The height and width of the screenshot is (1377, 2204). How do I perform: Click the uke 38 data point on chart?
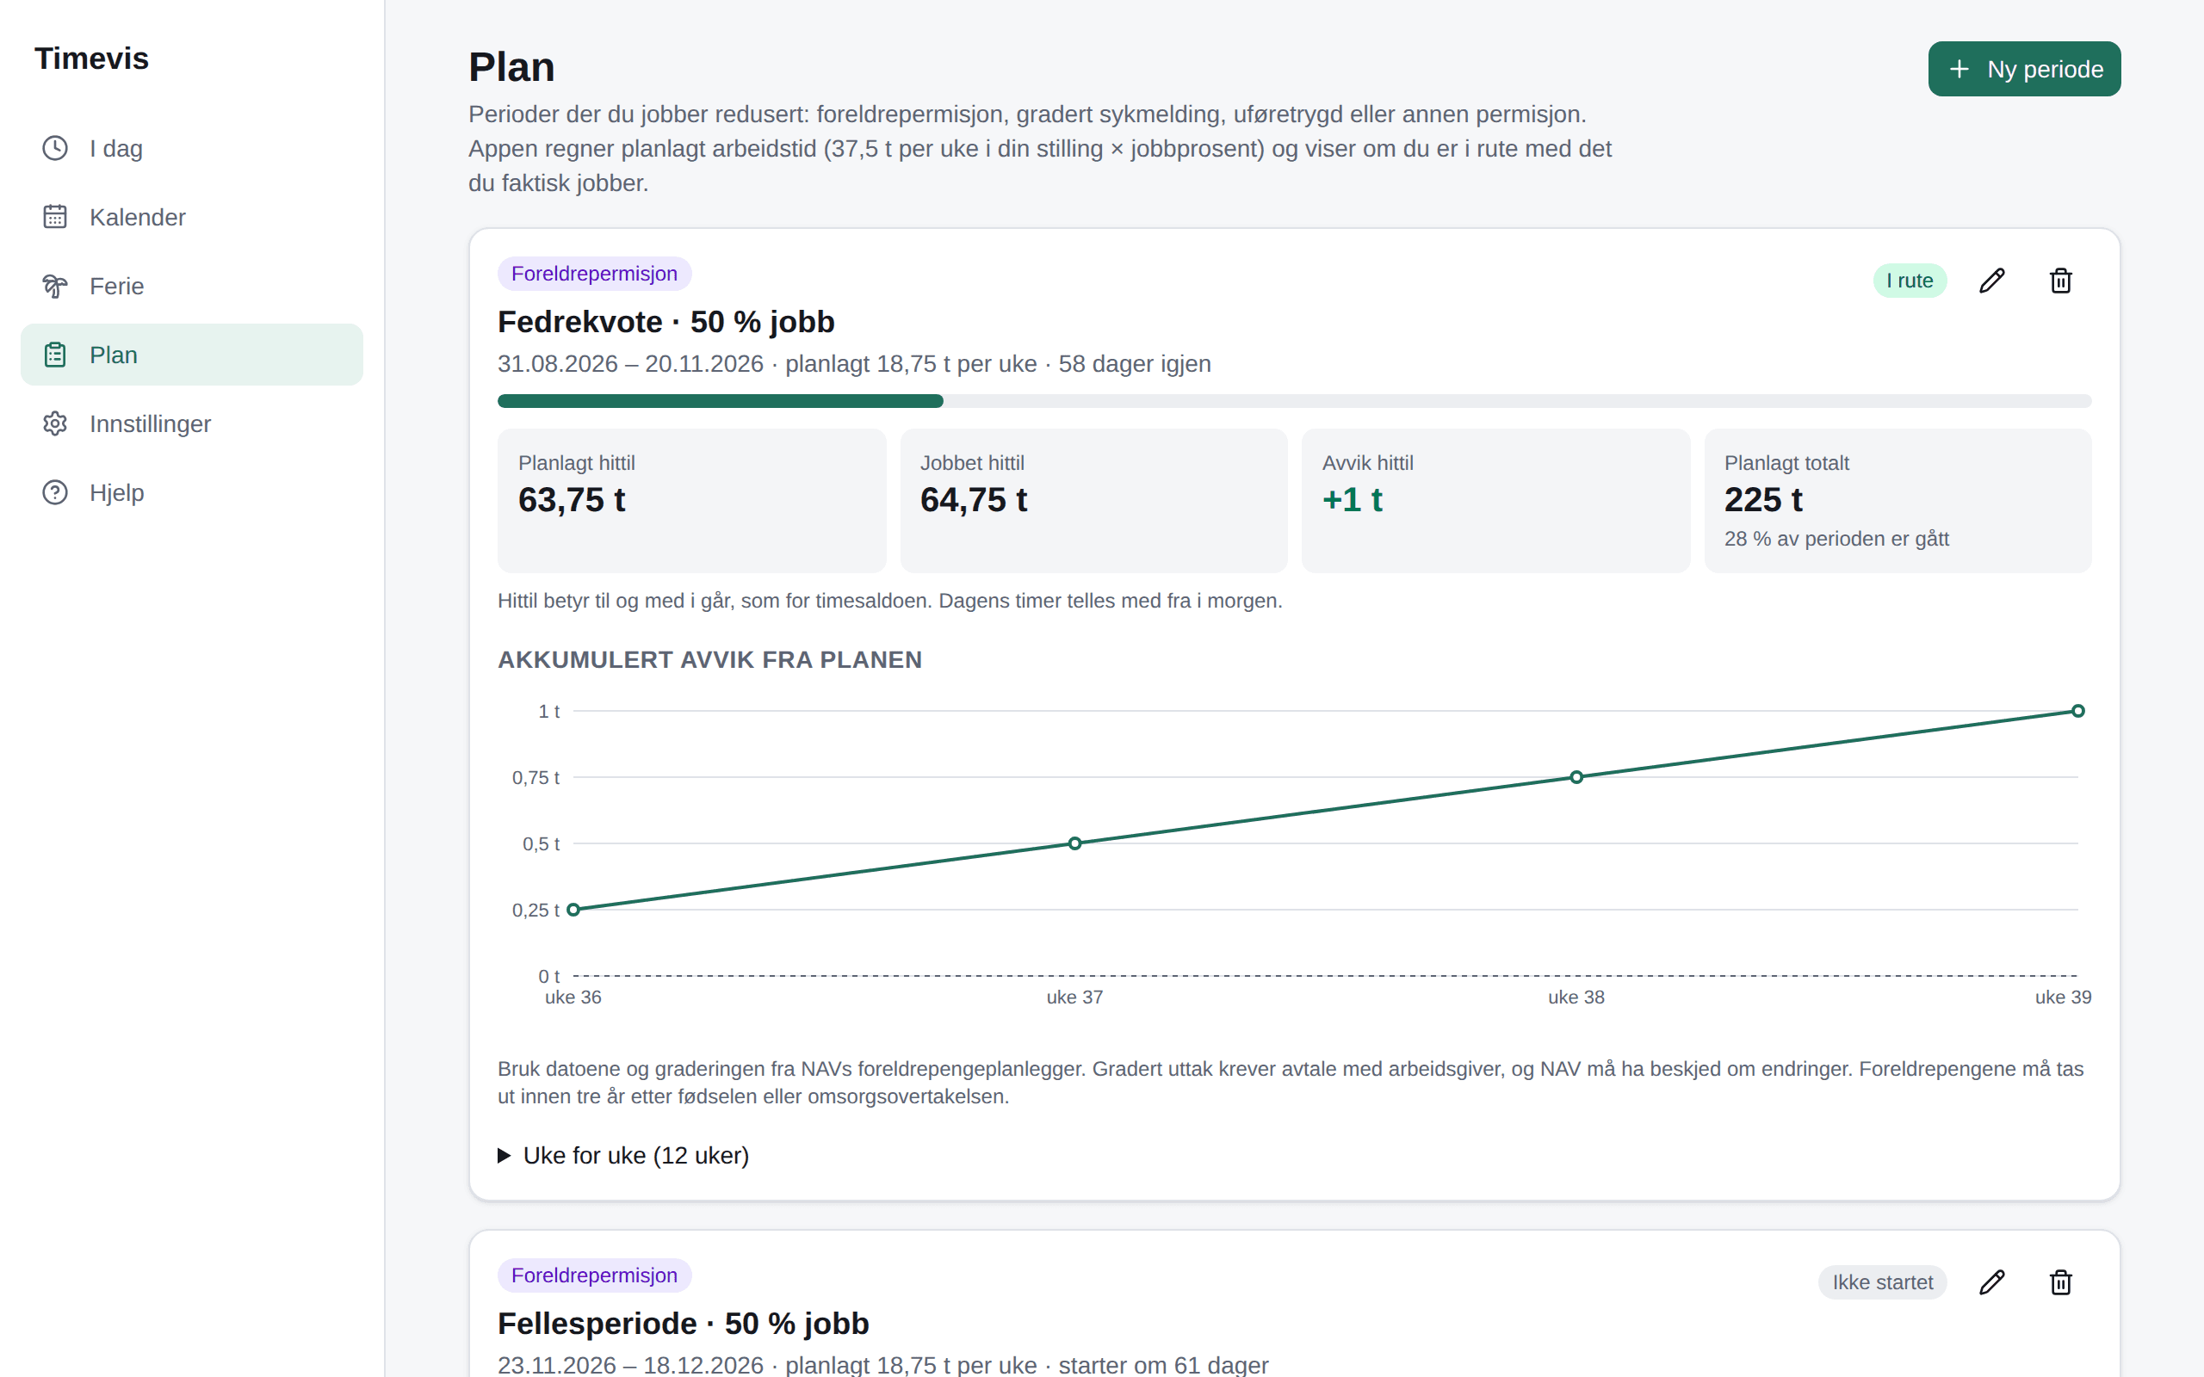click(1576, 777)
